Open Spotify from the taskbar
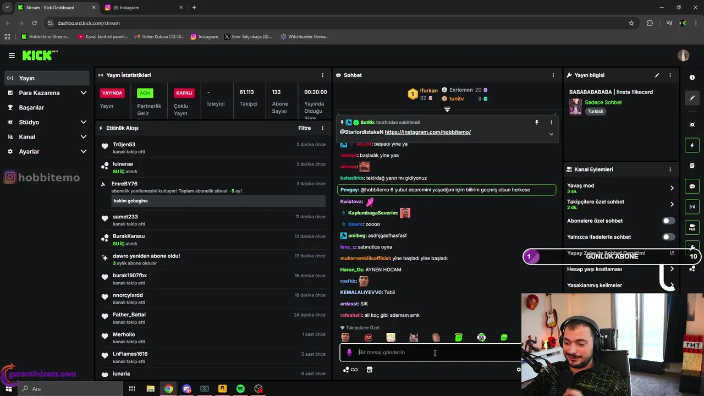704x396 pixels. pyautogui.click(x=240, y=389)
